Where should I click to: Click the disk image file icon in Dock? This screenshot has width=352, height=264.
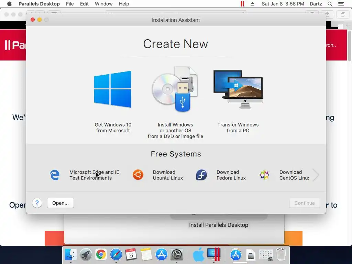pos(251,255)
